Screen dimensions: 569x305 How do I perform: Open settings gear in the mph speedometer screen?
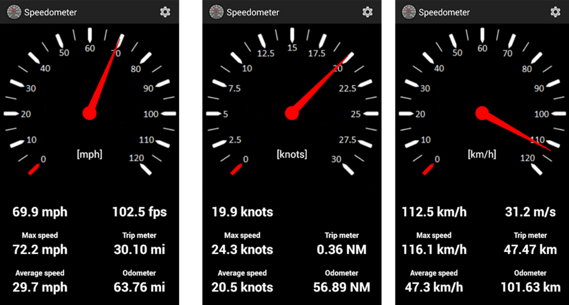[x=165, y=12]
